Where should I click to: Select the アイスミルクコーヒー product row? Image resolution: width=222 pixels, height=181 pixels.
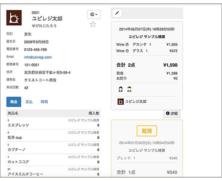(53, 172)
